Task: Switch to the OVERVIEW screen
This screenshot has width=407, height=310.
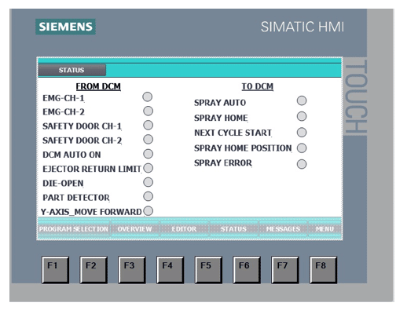Action: pyautogui.click(x=134, y=229)
